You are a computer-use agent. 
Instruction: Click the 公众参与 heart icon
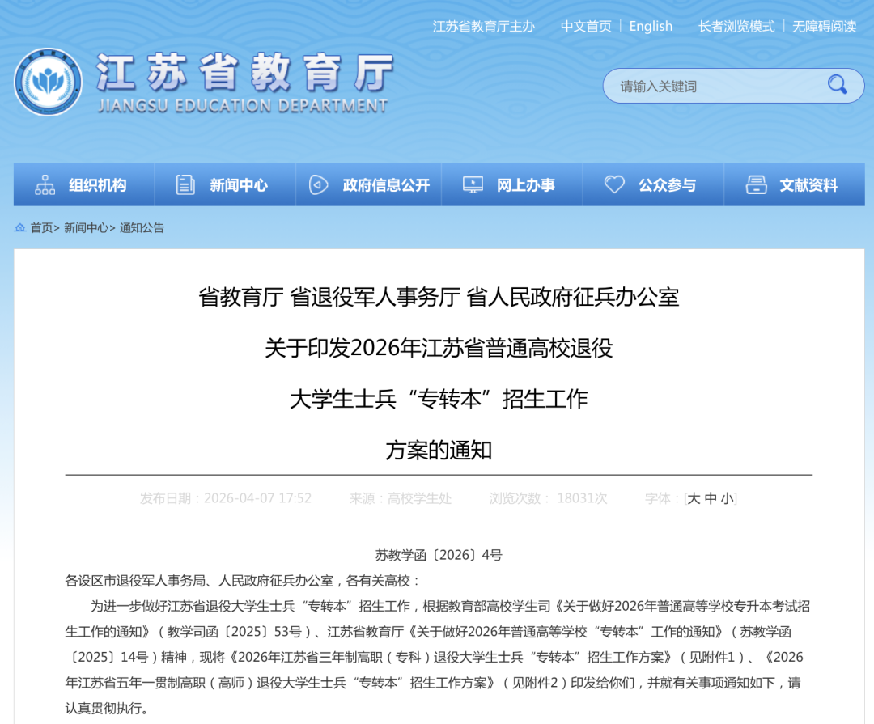(614, 185)
